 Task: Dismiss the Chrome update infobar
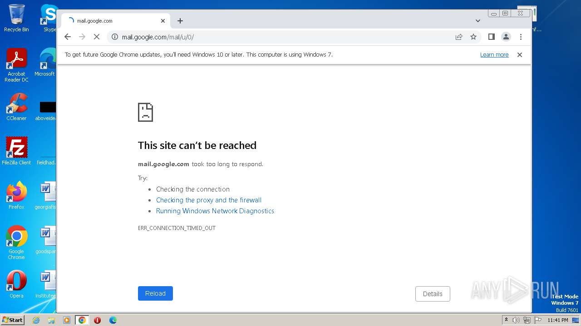tap(520, 55)
